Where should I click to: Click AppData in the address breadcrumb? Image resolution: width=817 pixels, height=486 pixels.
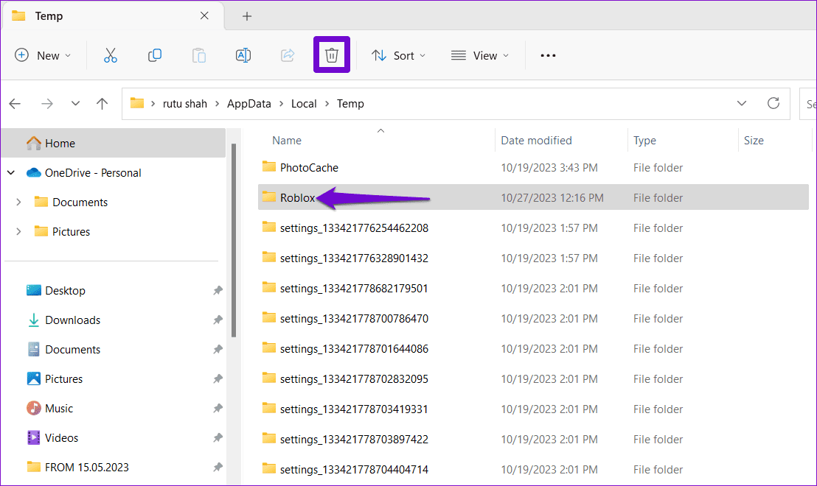[x=248, y=104]
